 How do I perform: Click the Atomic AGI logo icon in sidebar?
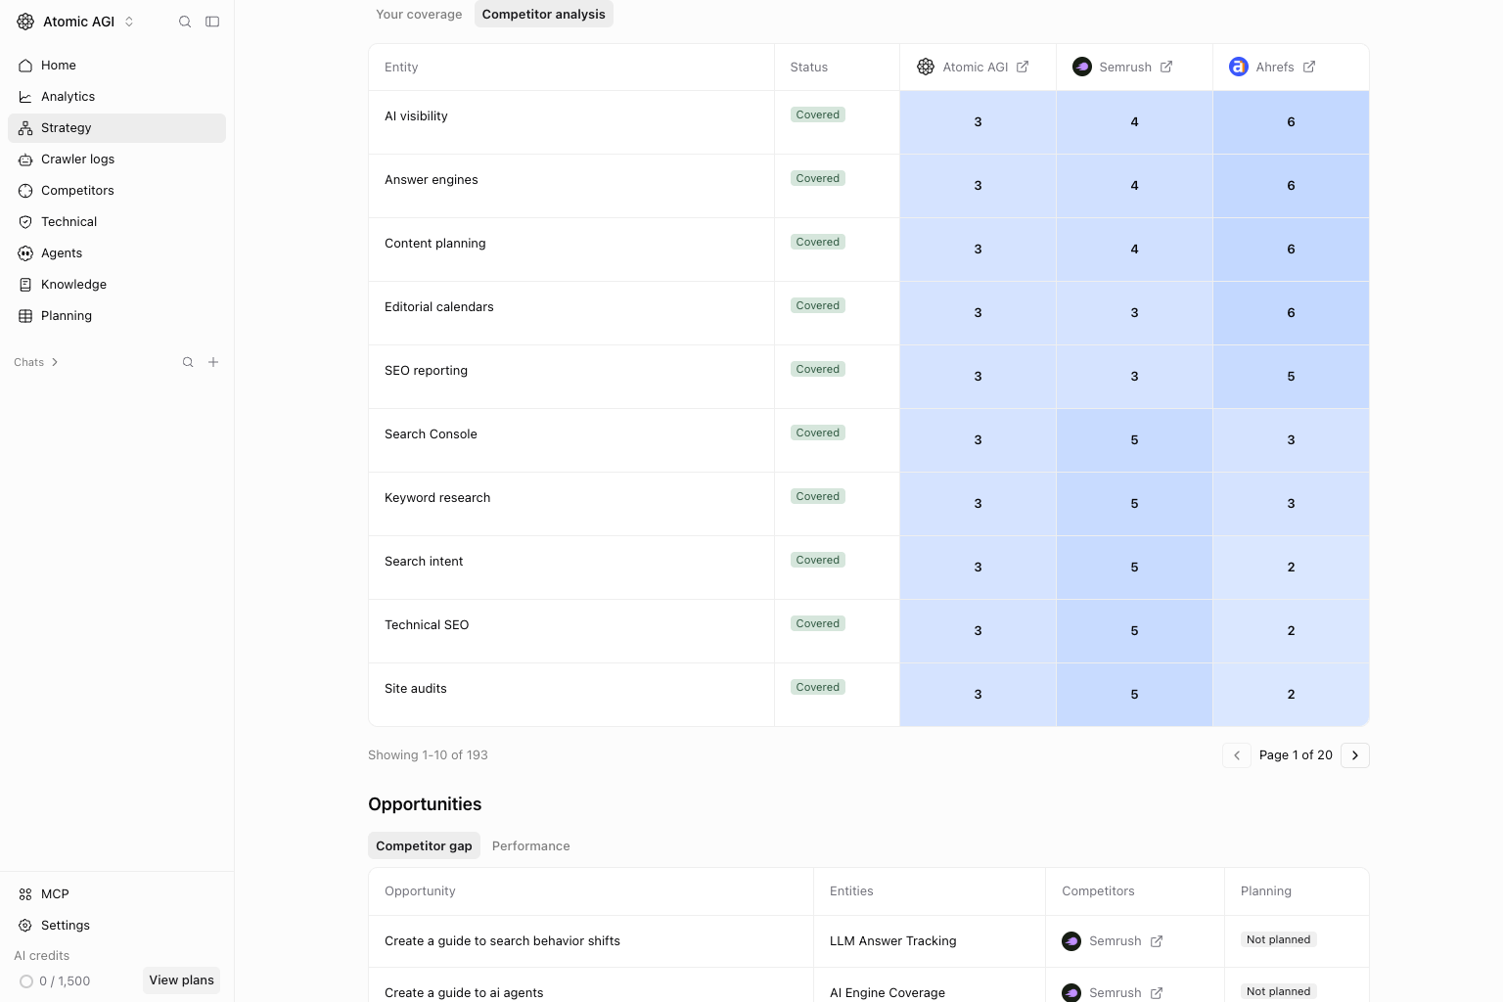tap(25, 22)
